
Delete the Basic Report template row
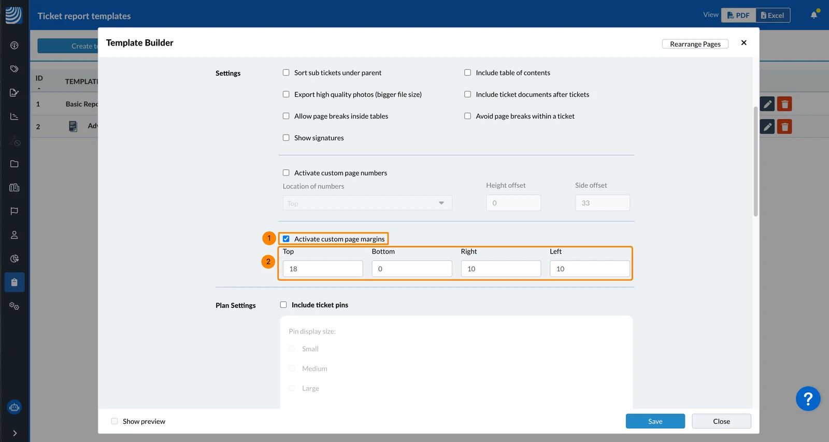[784, 104]
